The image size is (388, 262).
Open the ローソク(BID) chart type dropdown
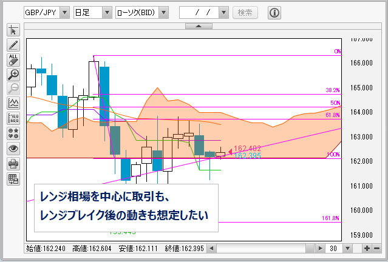pyautogui.click(x=164, y=12)
